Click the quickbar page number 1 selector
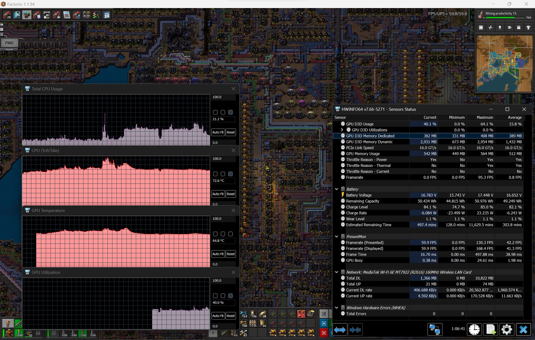Screen dimensions: 535x340 point(213,333)
